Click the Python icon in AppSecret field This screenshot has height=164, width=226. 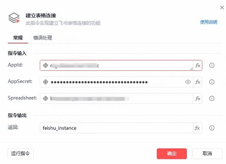(45, 82)
